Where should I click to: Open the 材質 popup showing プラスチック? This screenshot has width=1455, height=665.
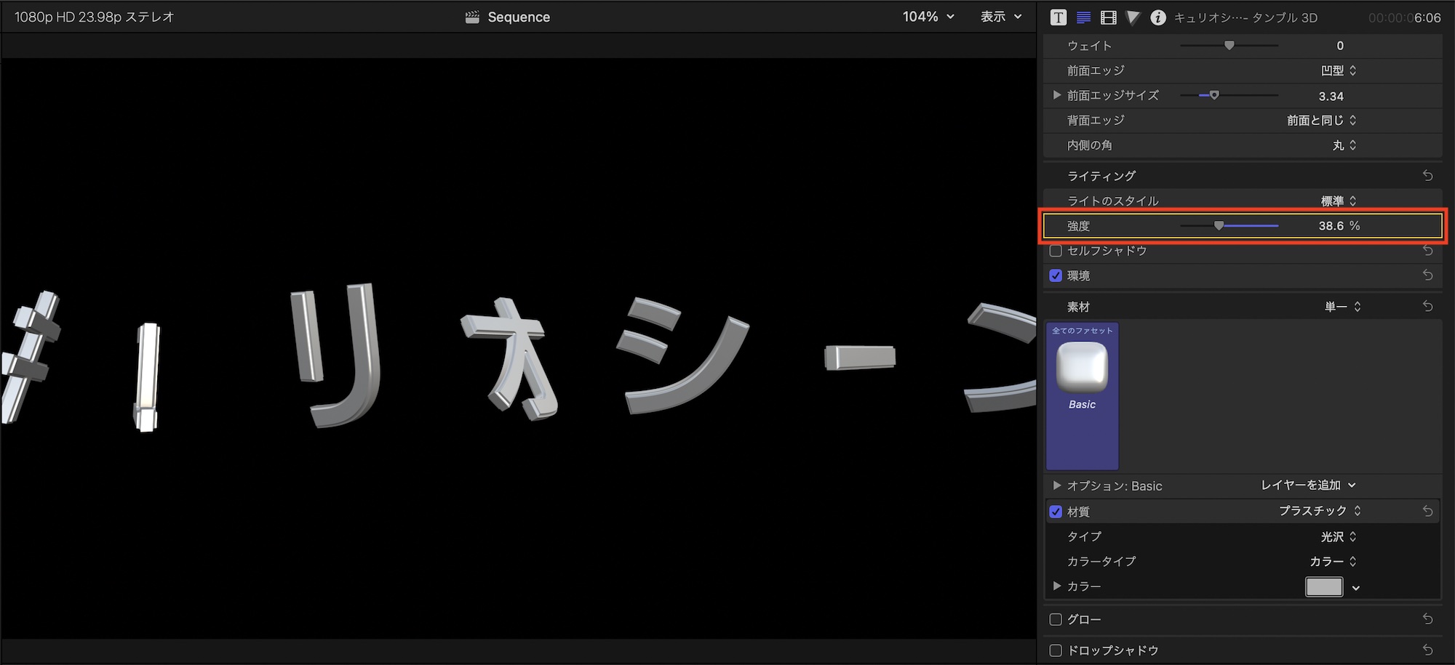pyautogui.click(x=1320, y=511)
